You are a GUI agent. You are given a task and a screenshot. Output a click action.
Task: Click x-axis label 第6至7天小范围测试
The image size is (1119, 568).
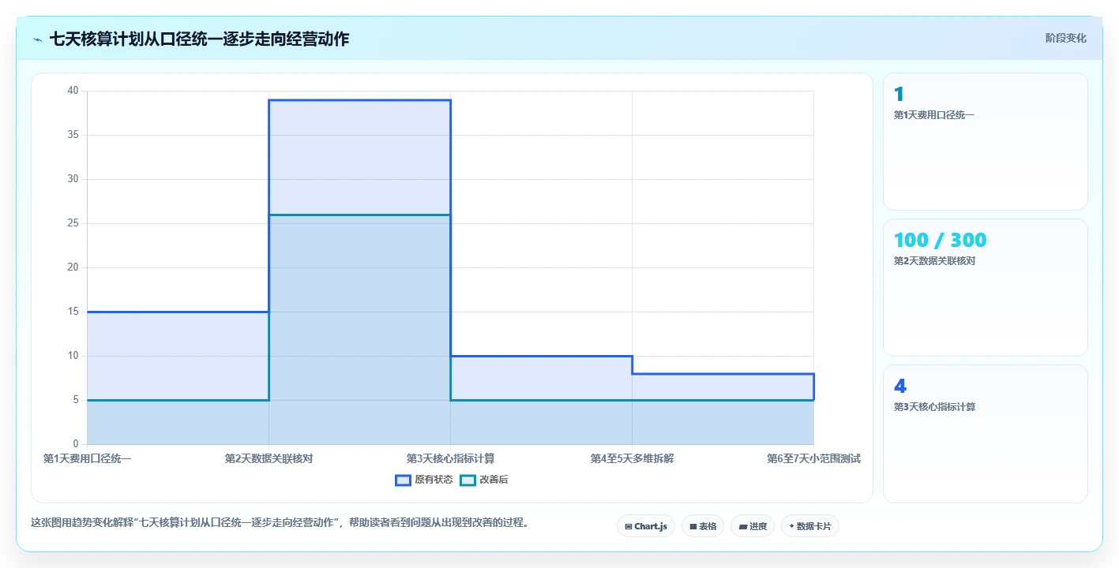(813, 458)
